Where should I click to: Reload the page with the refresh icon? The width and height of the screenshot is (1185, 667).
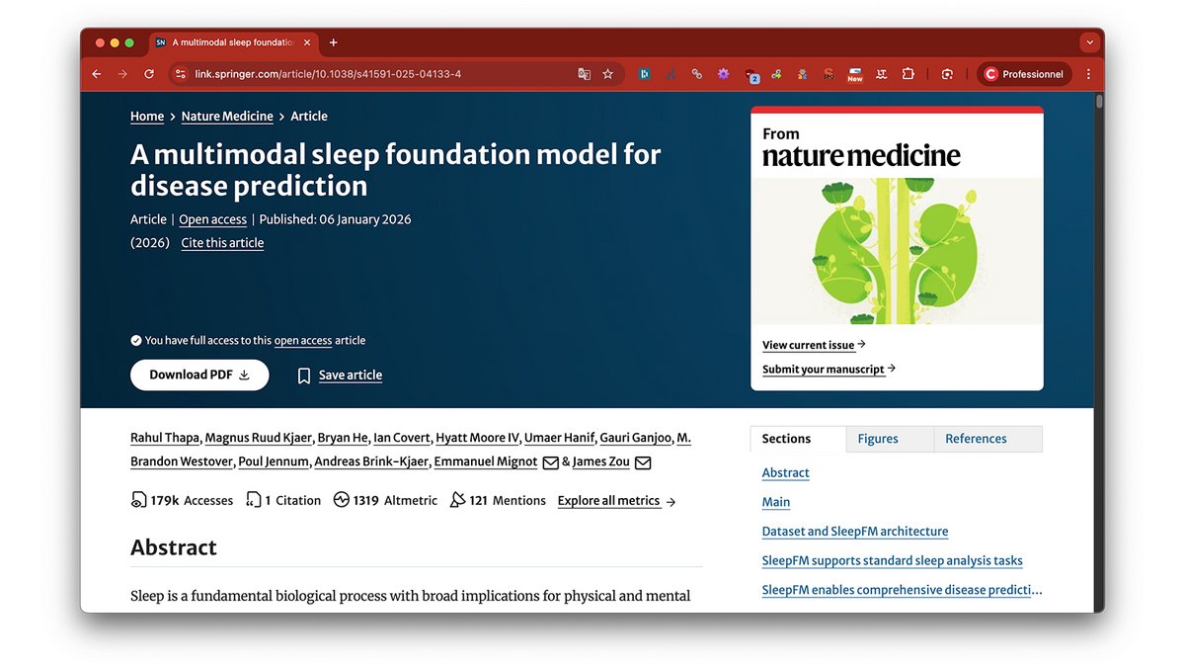pyautogui.click(x=149, y=74)
